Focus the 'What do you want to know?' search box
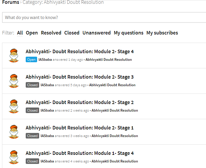Screen dimensions: 206x168 (104, 17)
